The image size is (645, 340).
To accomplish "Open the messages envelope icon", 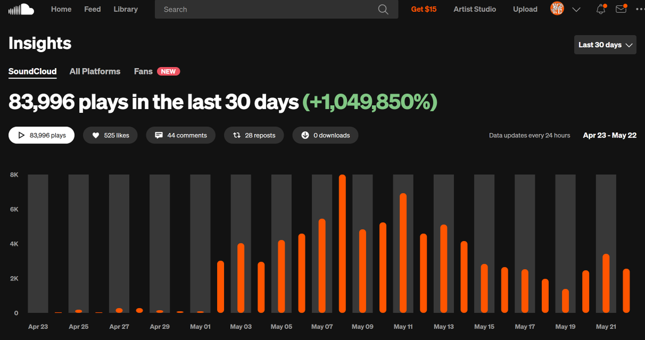I will click(621, 9).
